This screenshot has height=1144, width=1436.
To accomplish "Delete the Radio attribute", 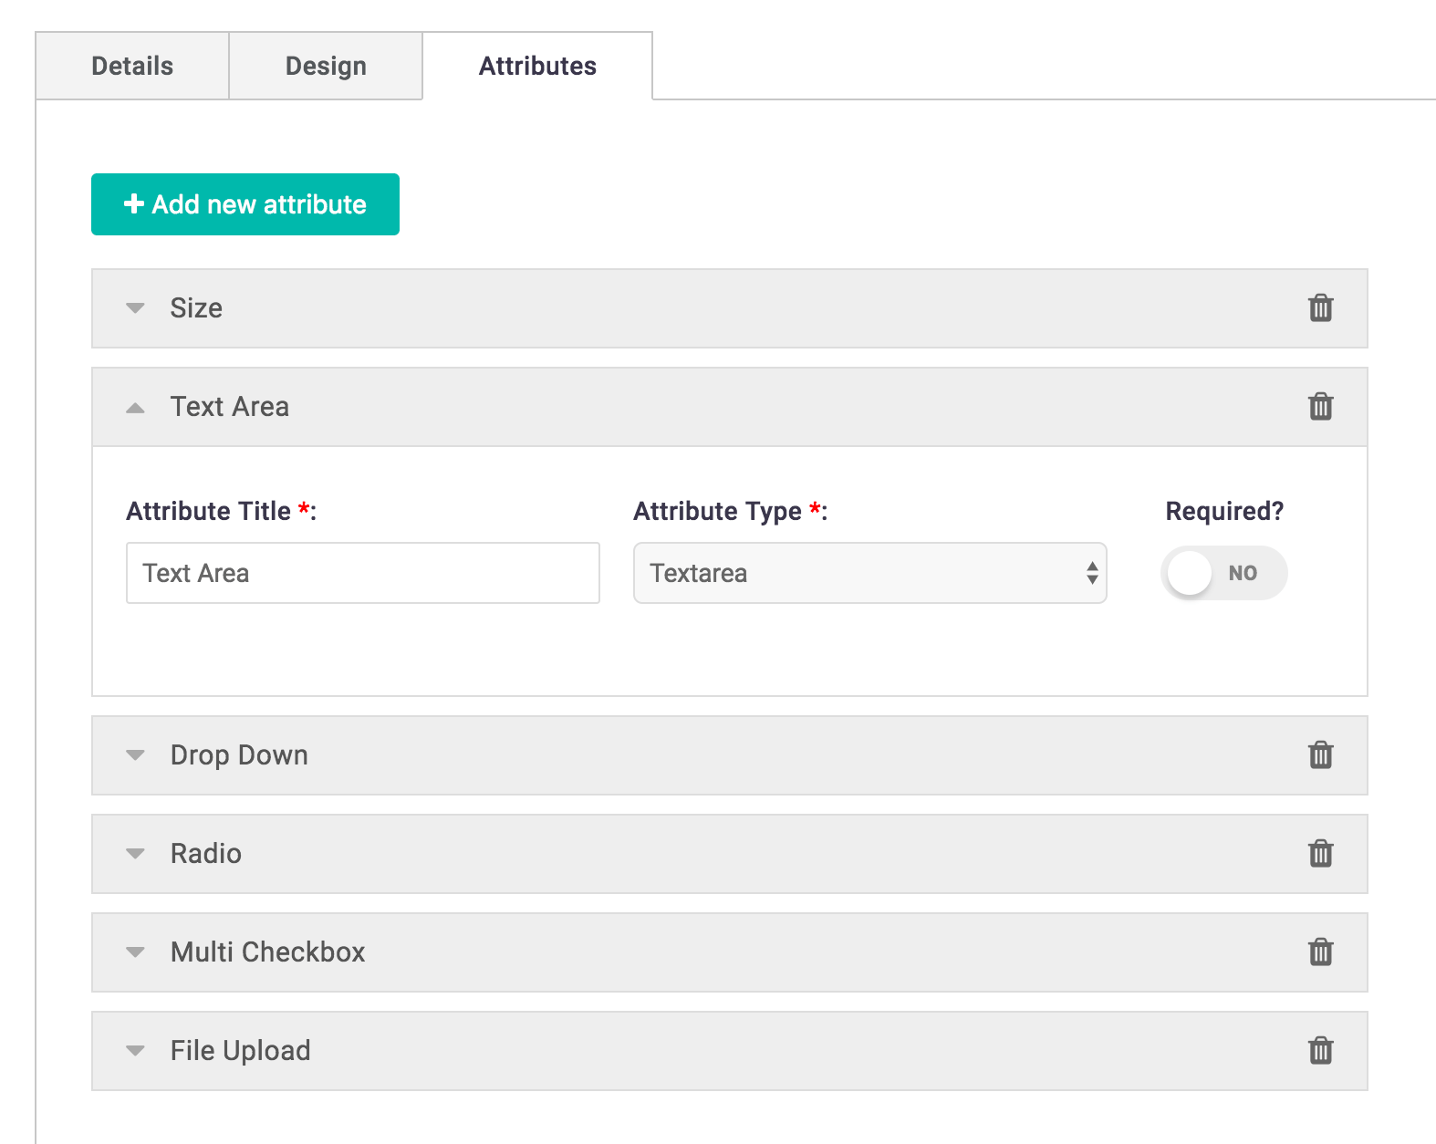I will (x=1320, y=854).
